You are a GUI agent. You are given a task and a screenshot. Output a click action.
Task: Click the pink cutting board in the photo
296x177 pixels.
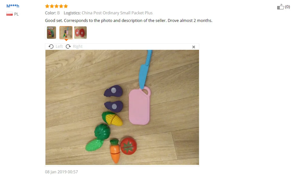coord(140,106)
